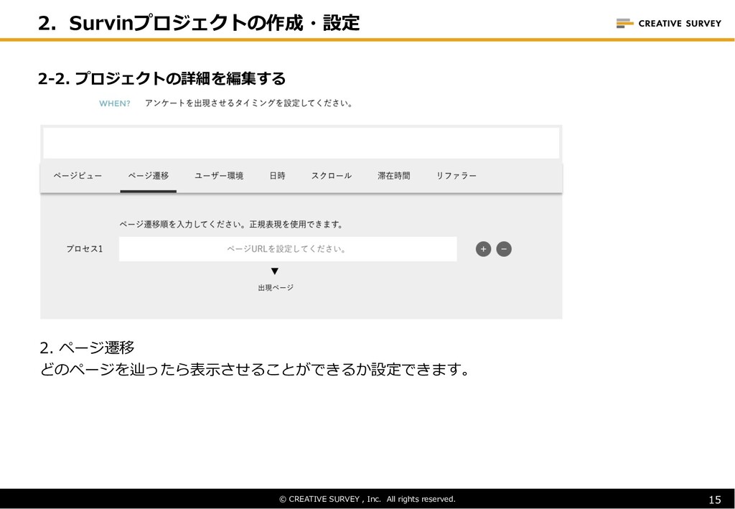This screenshot has width=735, height=509.
Task: Select the ページ遷移 tab
Action: [x=149, y=176]
